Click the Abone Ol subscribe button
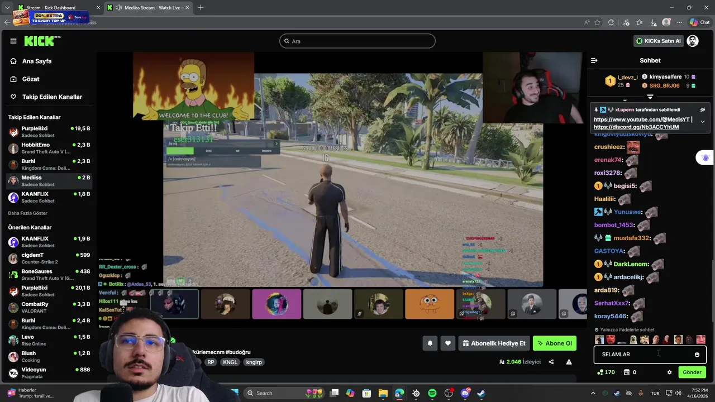This screenshot has width=715, height=402. point(555,343)
